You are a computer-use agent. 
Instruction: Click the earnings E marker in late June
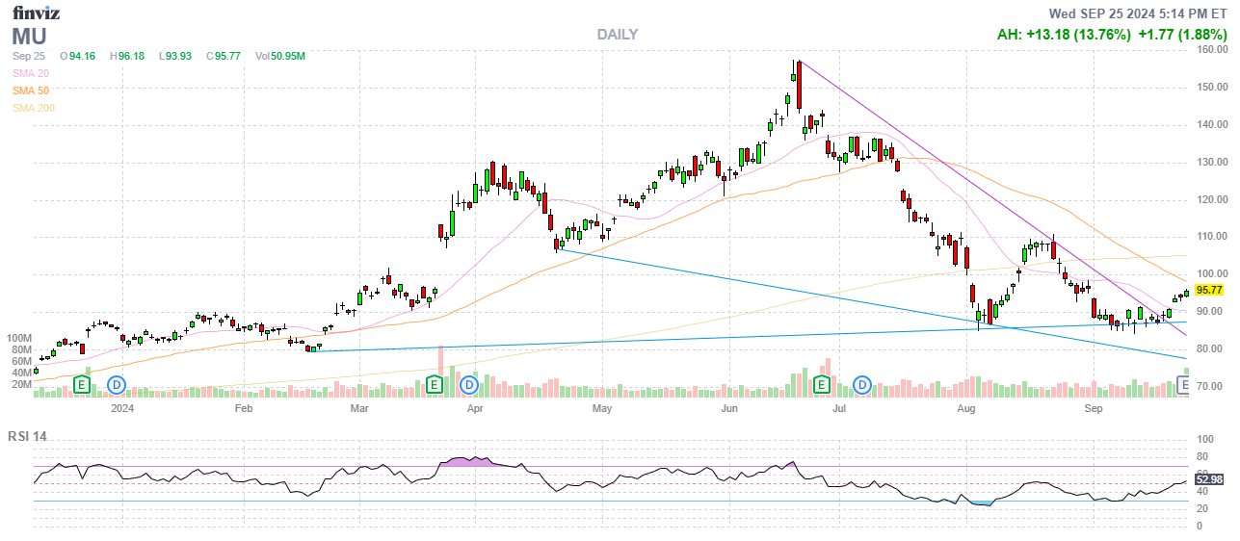pos(822,385)
